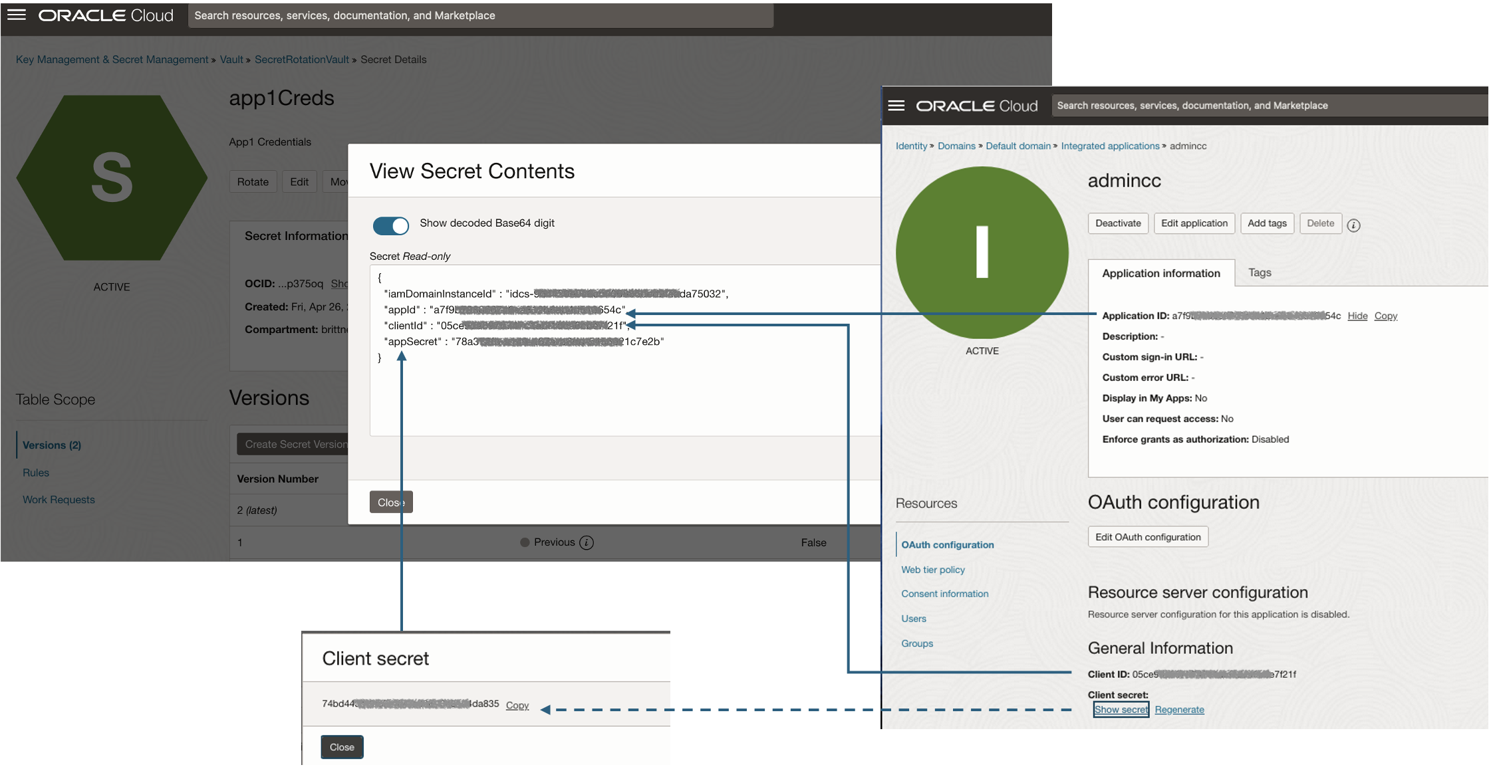
Task: Click Edit OAuth configuration button
Action: tap(1148, 537)
